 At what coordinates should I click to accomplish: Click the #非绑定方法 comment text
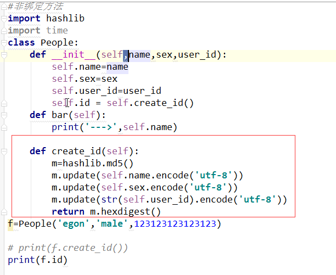[35, 7]
